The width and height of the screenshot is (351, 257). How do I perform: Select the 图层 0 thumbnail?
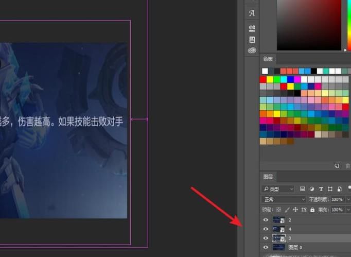(279, 247)
